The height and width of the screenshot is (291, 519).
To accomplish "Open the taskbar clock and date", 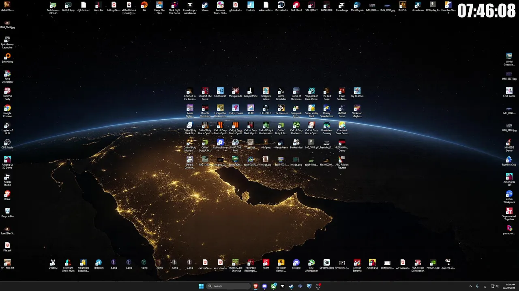I will 508,286.
